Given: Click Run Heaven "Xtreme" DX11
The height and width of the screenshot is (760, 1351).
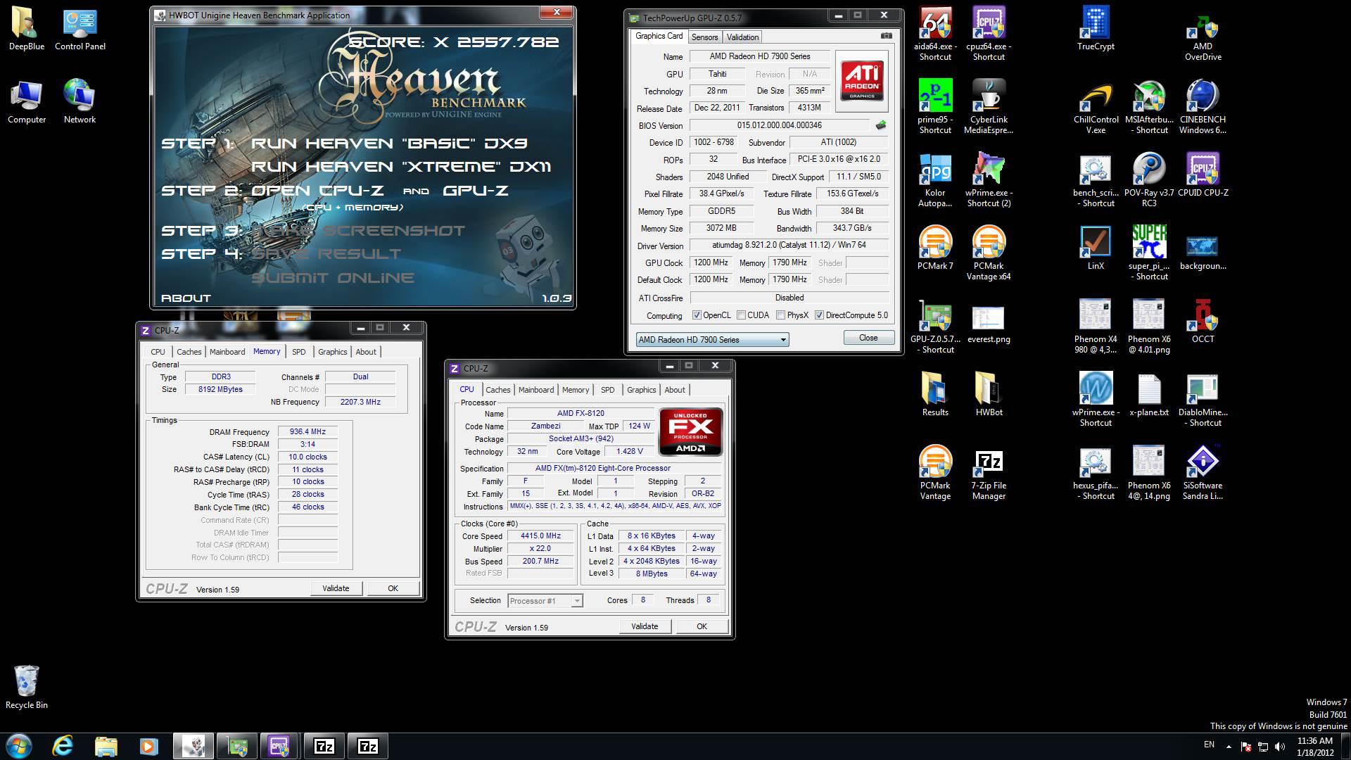Looking at the screenshot, I should 401,167.
